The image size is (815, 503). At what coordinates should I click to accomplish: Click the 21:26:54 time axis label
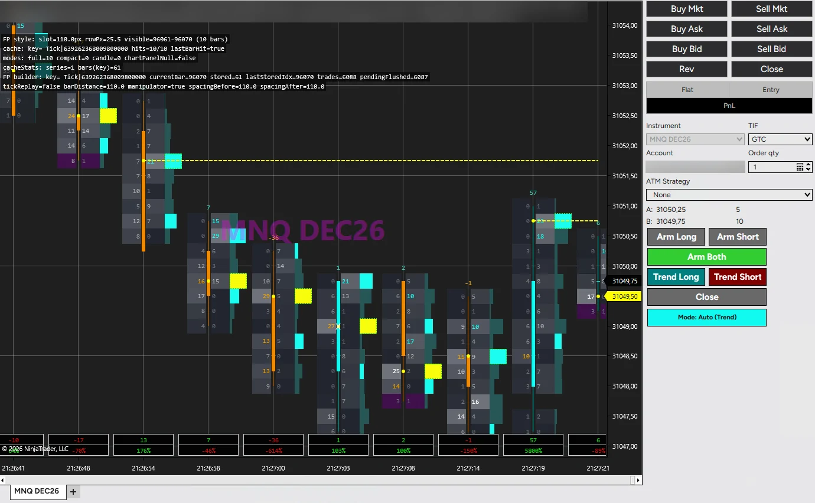[x=144, y=468]
